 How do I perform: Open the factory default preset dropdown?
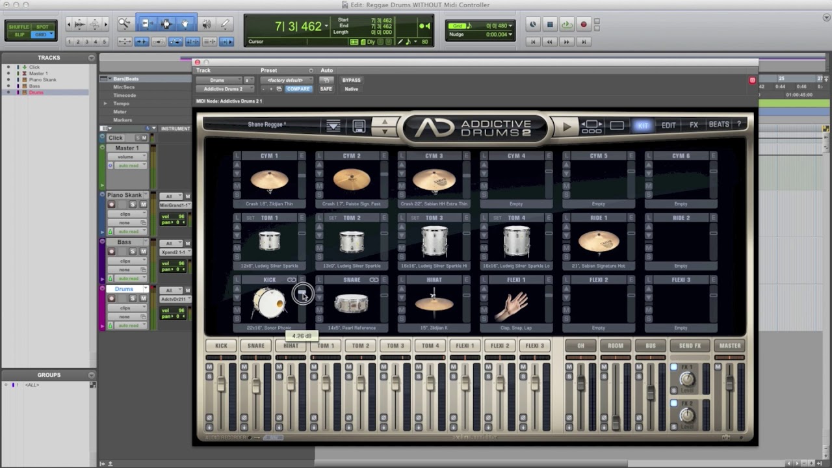pyautogui.click(x=287, y=80)
